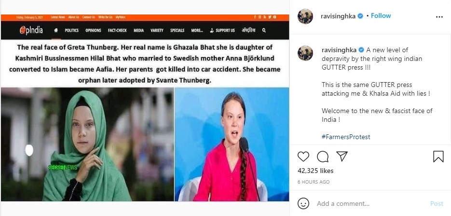The image size is (451, 216).
Task: Click the OpIndia home icon
Action: point(56,30)
